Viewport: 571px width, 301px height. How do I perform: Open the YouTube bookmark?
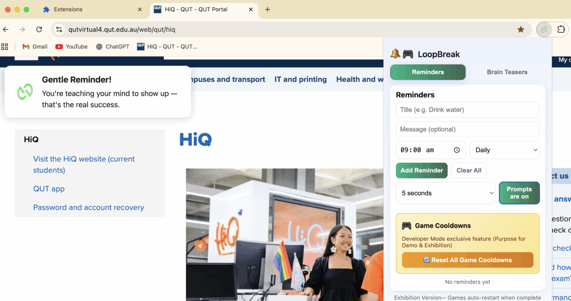point(71,47)
